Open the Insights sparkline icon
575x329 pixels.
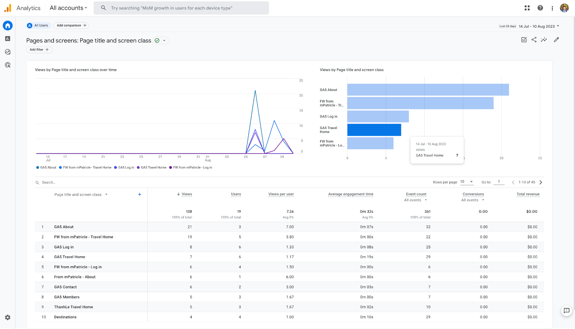(544, 40)
